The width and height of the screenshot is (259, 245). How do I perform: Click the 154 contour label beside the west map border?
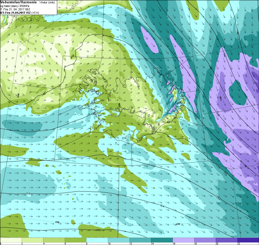[x=27, y=193]
